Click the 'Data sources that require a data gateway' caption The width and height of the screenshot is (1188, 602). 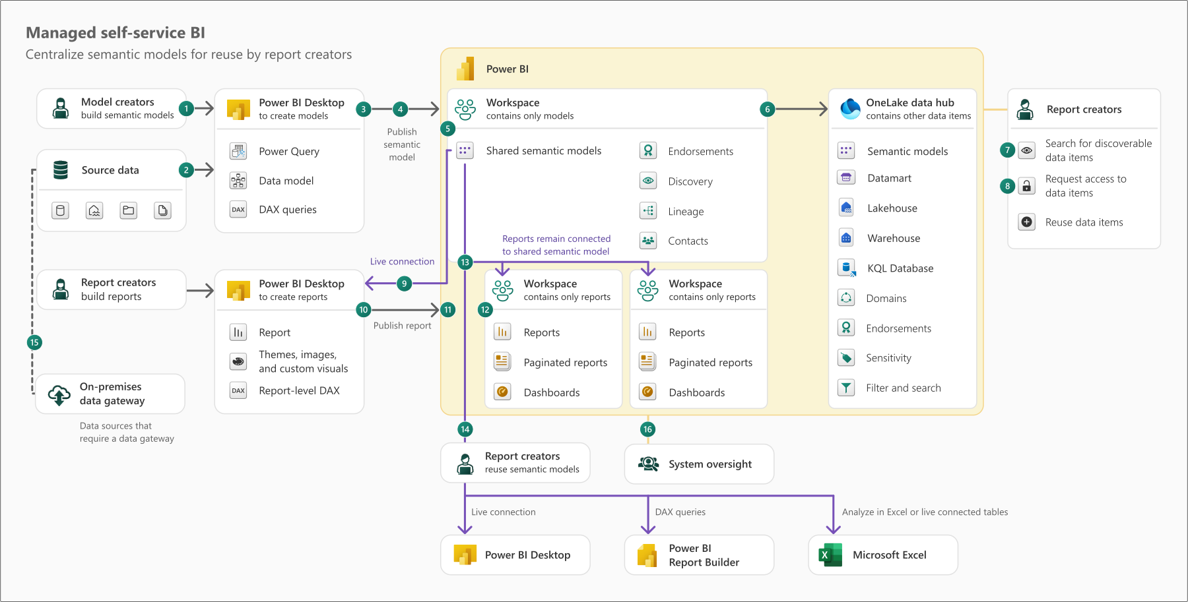pyautogui.click(x=127, y=433)
